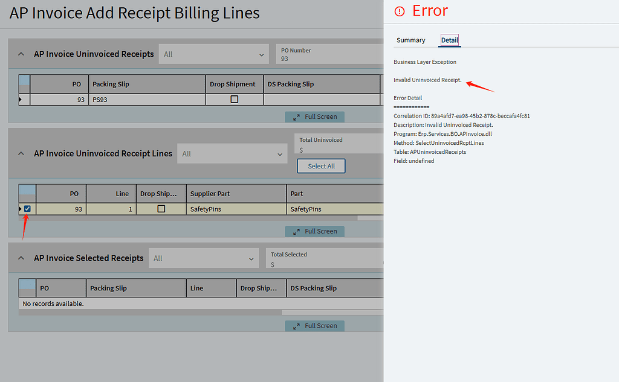Collapse the AP Invoice Uninvoiced Receipt Lines panel
Viewport: 619px width, 382px height.
tap(21, 153)
